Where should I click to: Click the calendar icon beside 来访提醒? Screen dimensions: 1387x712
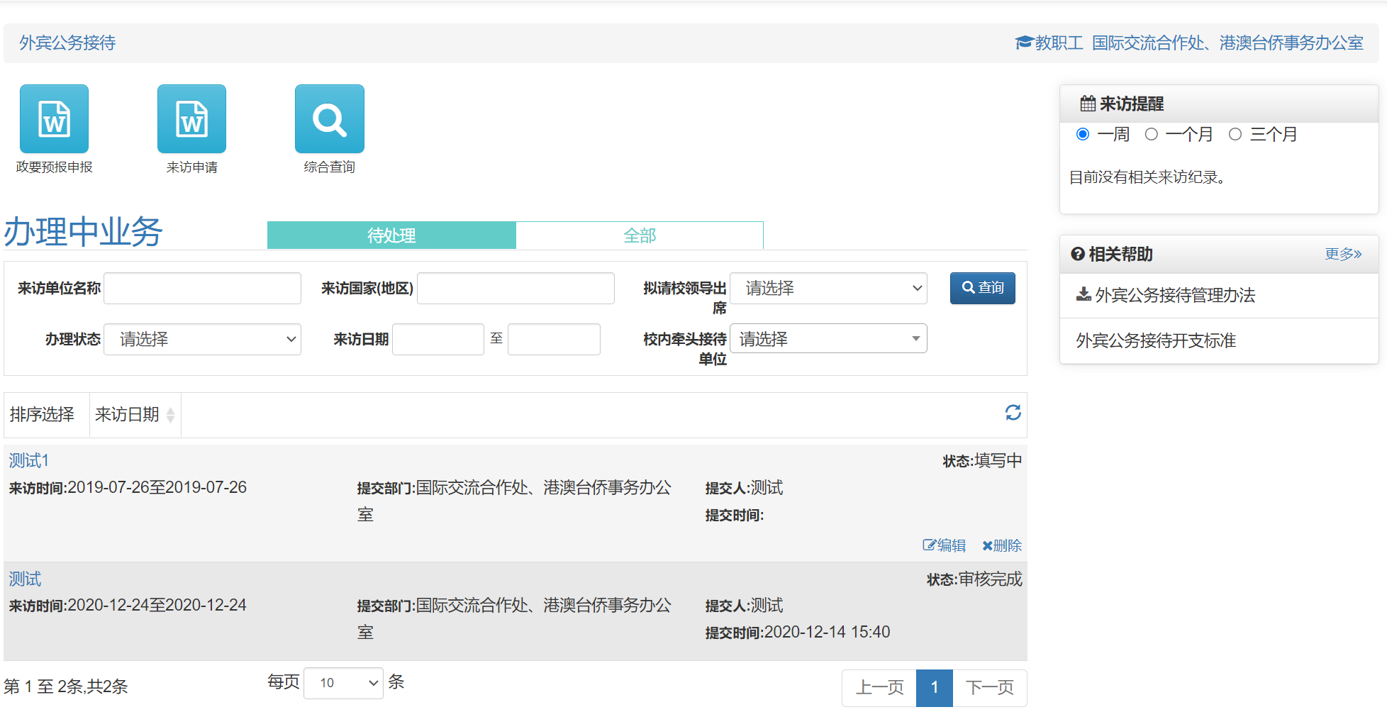1087,103
